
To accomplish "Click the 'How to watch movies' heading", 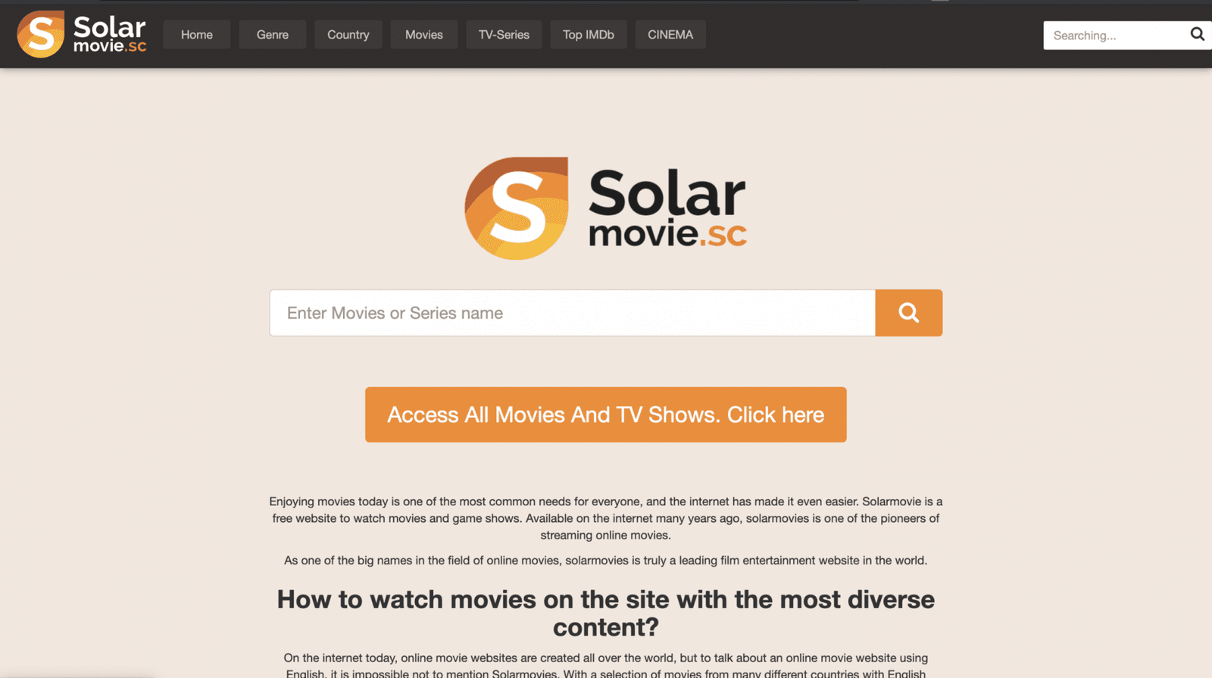I will click(x=606, y=613).
